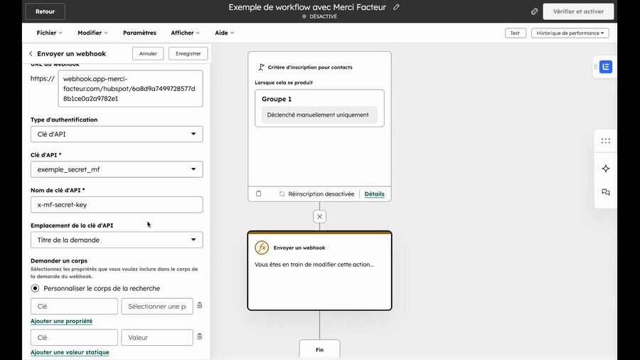Click the Nom de clé d'API field

point(117,204)
